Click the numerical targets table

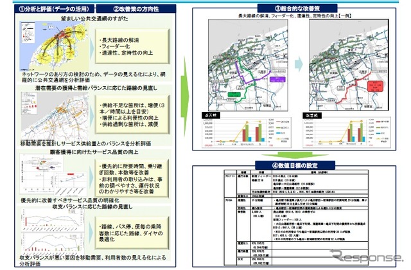(x=296, y=218)
